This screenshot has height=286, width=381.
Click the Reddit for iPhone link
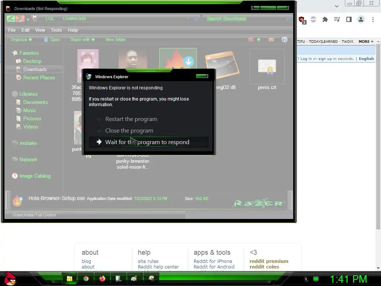(x=213, y=261)
